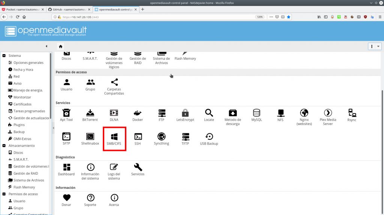
Task: Collapse the left navigation sidebar arrow
Action: [x=46, y=46]
